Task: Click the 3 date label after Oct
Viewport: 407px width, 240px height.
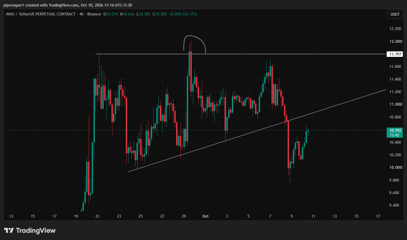Action: click(x=227, y=216)
